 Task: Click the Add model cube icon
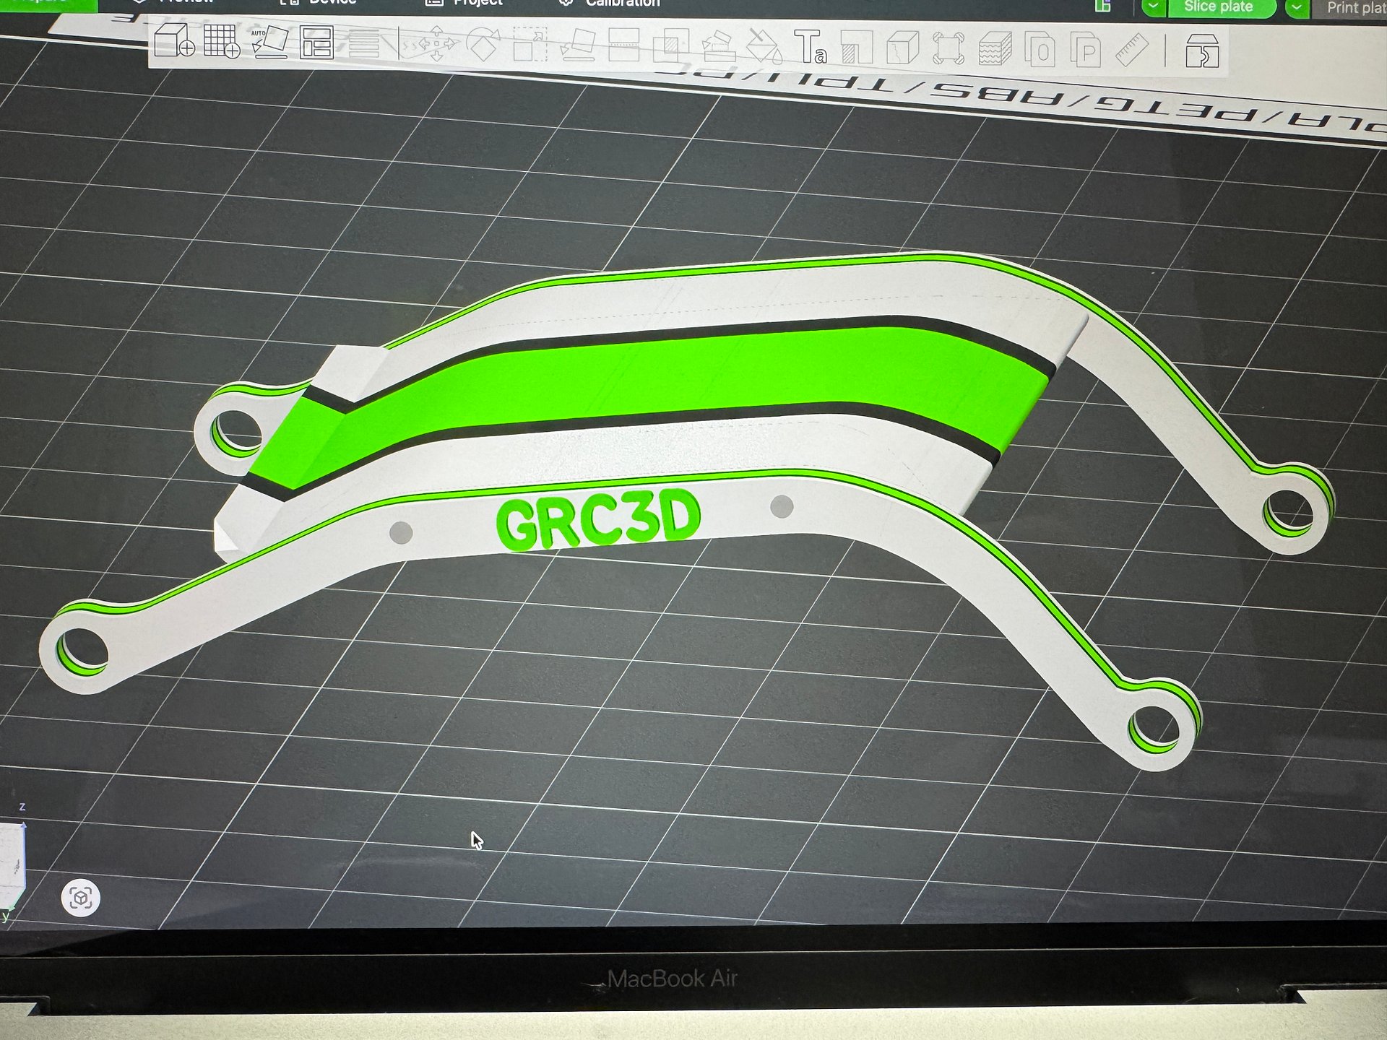pyautogui.click(x=174, y=41)
